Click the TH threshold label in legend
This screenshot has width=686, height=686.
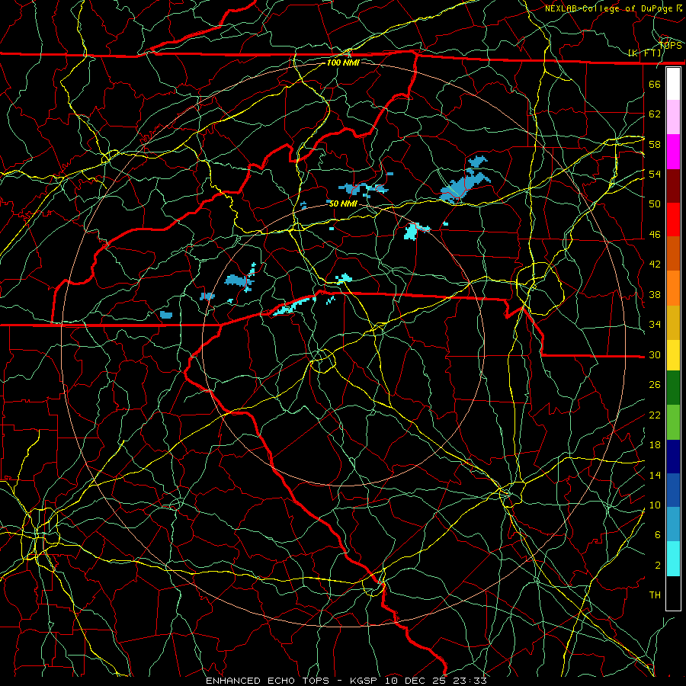pos(655,595)
